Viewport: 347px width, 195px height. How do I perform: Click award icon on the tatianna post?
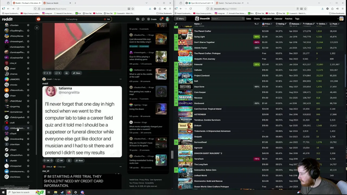[69, 161]
